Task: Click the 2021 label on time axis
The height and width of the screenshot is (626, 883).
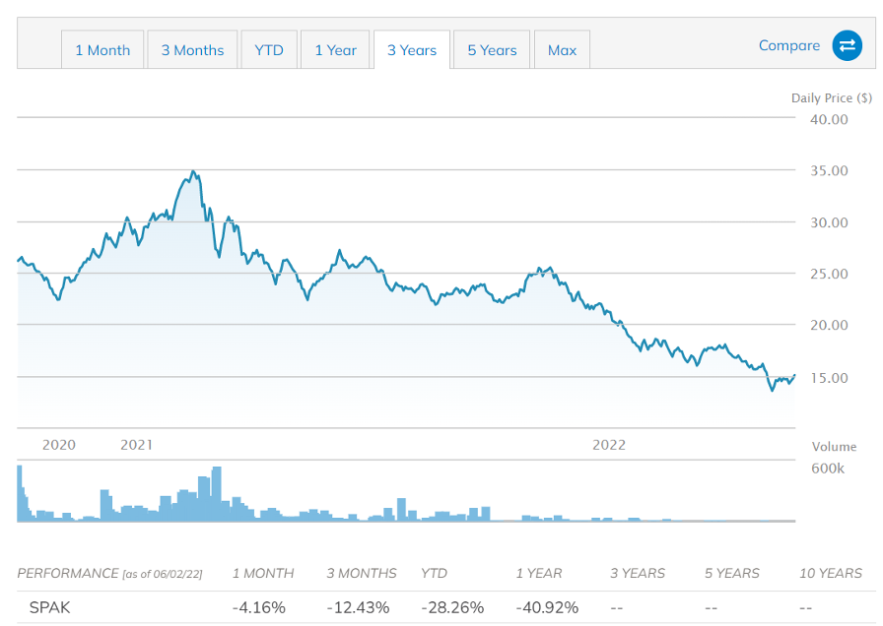Action: pos(136,445)
